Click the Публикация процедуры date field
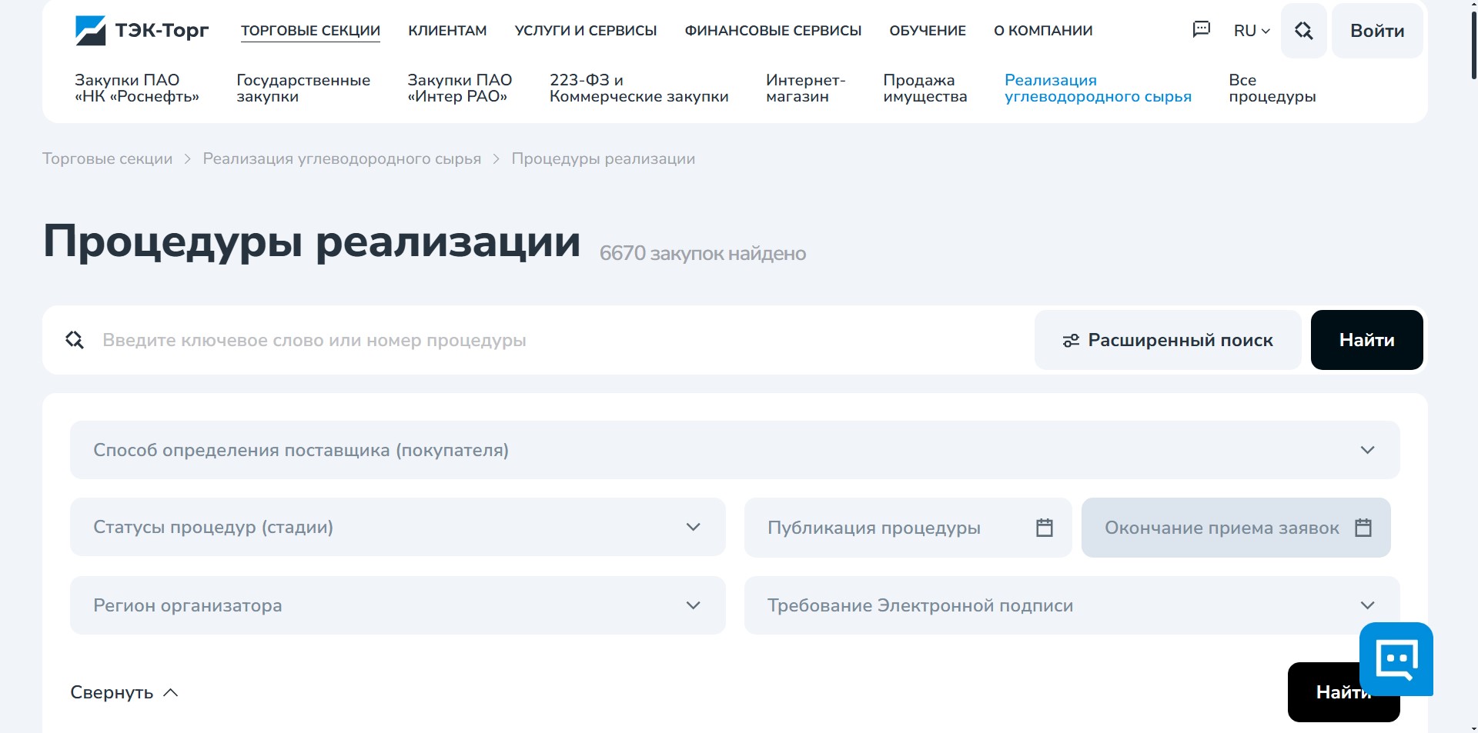Screen dimensions: 1478x733 [908, 528]
